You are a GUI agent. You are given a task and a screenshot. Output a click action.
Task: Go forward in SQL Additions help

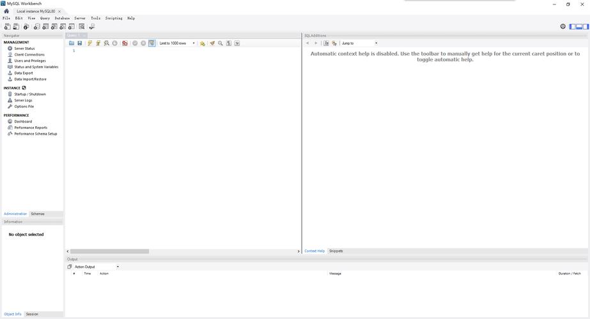tap(316, 43)
